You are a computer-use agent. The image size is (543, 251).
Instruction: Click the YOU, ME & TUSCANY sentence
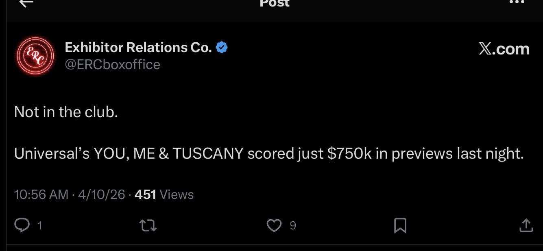pyautogui.click(x=268, y=154)
